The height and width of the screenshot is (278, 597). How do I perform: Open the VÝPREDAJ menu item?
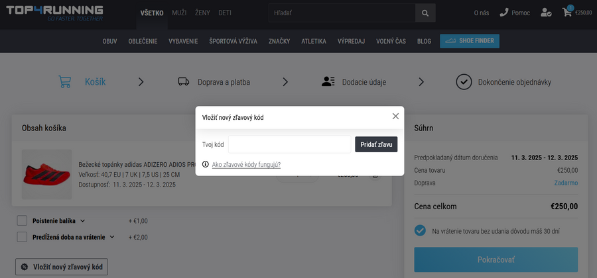coord(351,41)
